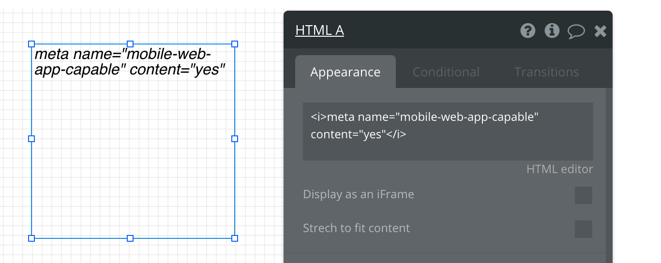Image resolution: width=661 pixels, height=263 pixels.
Task: Click the bottom-center resize handle
Action: [130, 238]
